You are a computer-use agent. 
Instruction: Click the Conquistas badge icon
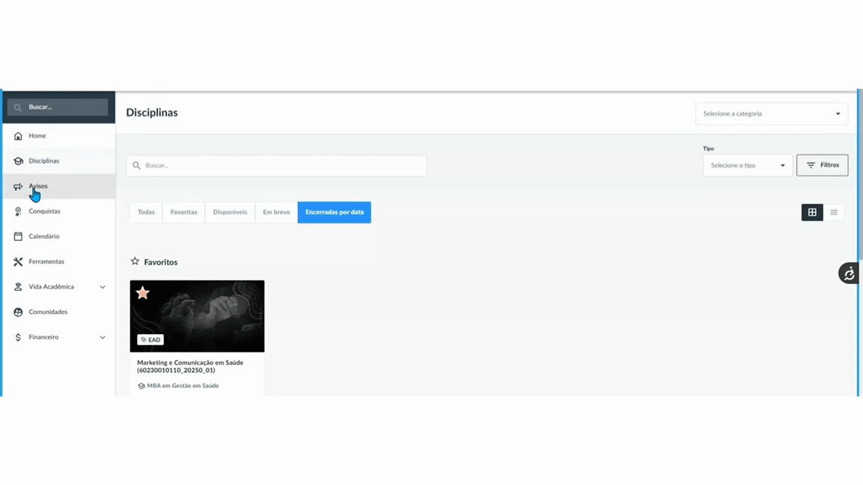(18, 211)
